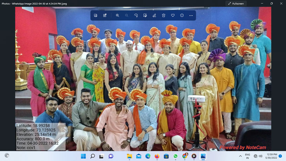
Task: Minimize the Photos window
Action: (262, 3)
